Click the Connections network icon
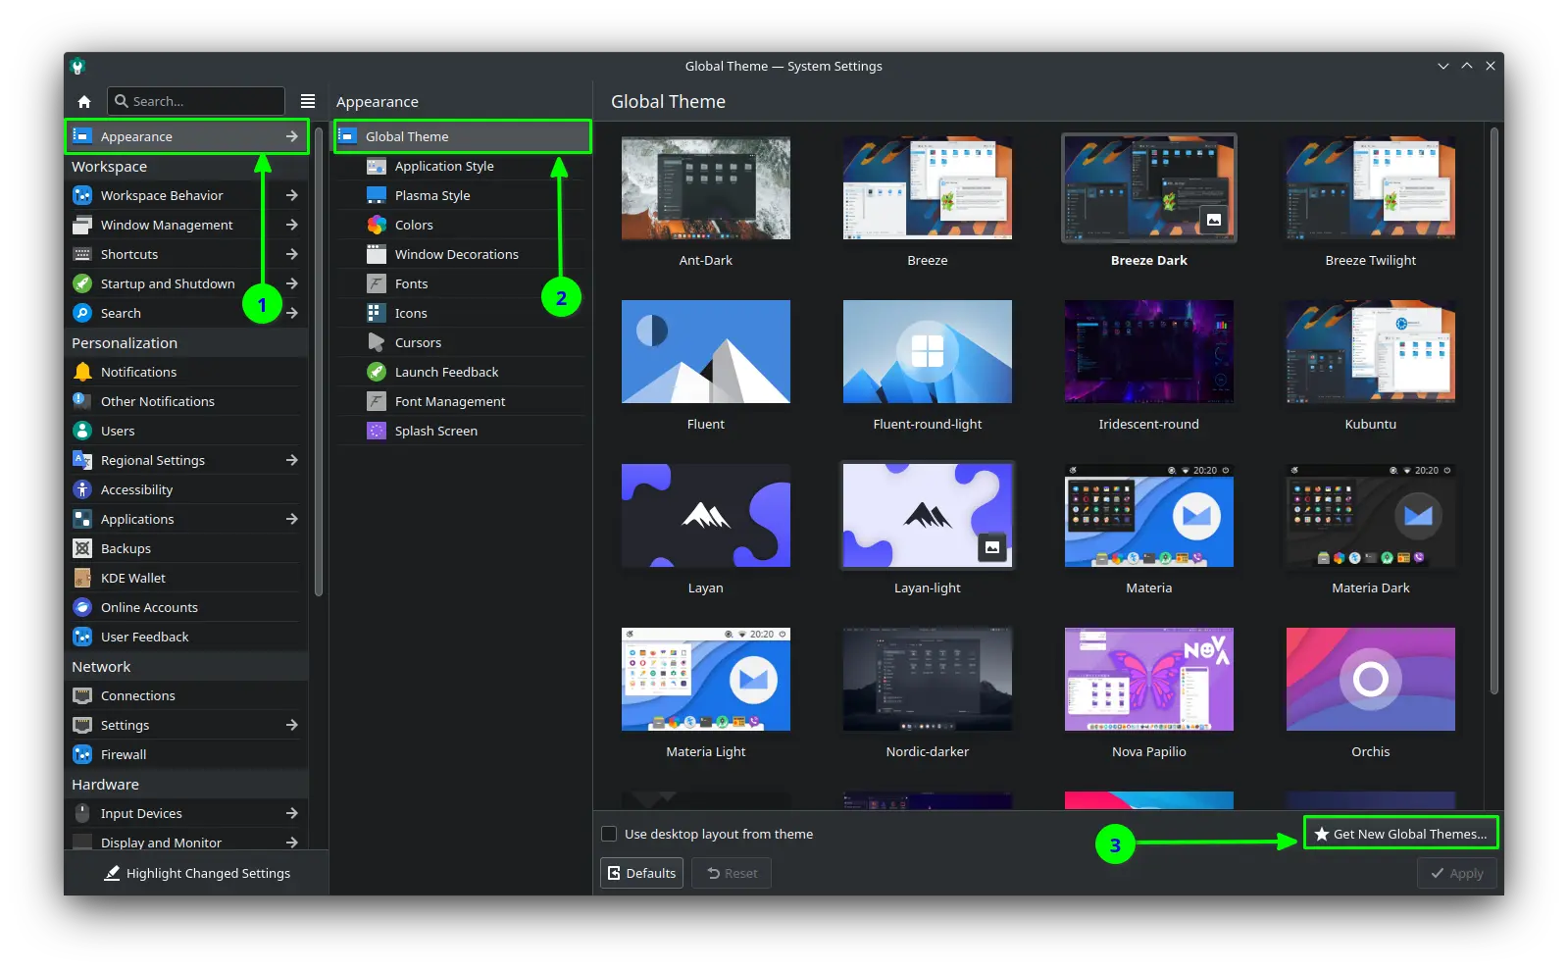Image resolution: width=1568 pixels, height=971 pixels. (82, 695)
